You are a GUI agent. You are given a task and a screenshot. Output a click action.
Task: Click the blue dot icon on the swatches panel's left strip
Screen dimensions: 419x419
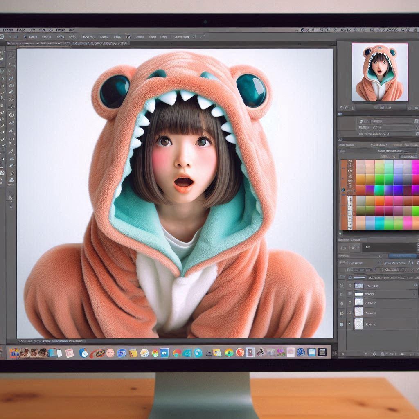pos(343,190)
